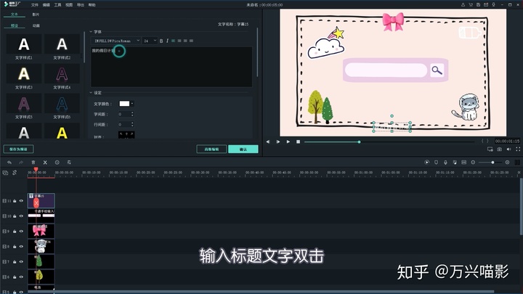The height and width of the screenshot is (294, 523).
Task: Add a marker with the shield icon
Action: tap(436, 163)
